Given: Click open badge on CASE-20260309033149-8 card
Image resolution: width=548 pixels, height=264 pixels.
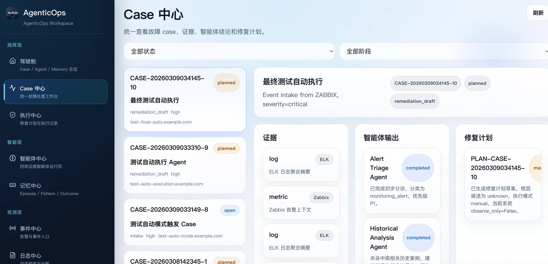Looking at the screenshot, I should (x=230, y=210).
